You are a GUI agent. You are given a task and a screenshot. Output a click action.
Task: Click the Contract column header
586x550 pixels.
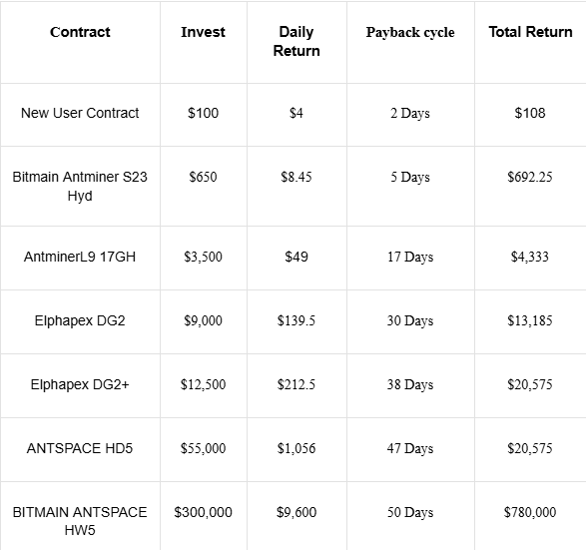(80, 32)
